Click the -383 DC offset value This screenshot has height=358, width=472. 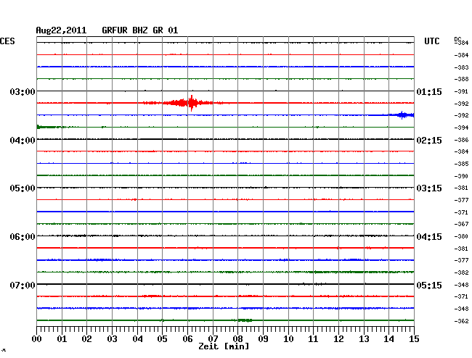pos(461,67)
